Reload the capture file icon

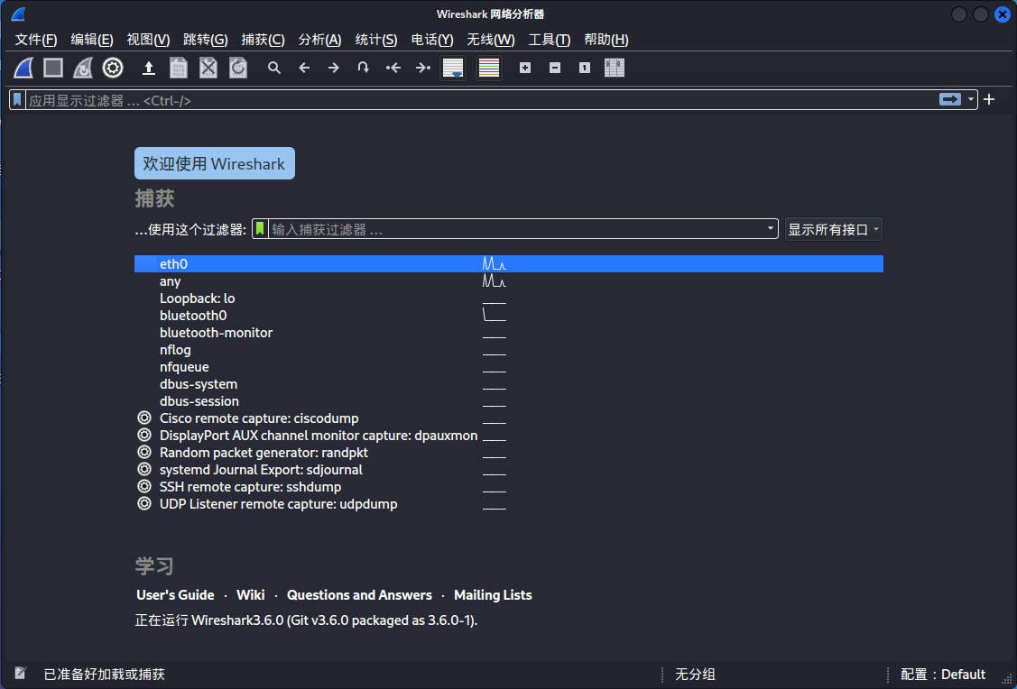click(x=238, y=68)
